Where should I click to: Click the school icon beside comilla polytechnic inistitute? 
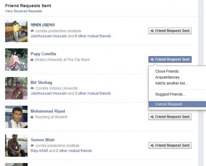tap(32, 31)
